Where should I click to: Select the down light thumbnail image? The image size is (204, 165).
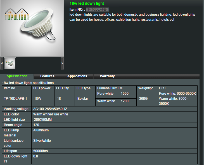coord(10,63)
